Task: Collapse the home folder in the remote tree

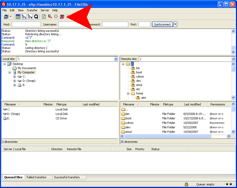Action: point(128,93)
